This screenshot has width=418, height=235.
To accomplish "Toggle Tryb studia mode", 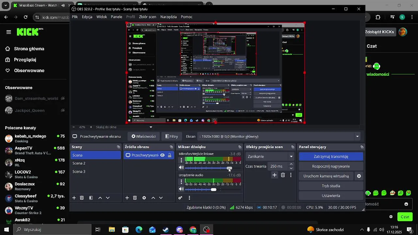I will click(331, 186).
